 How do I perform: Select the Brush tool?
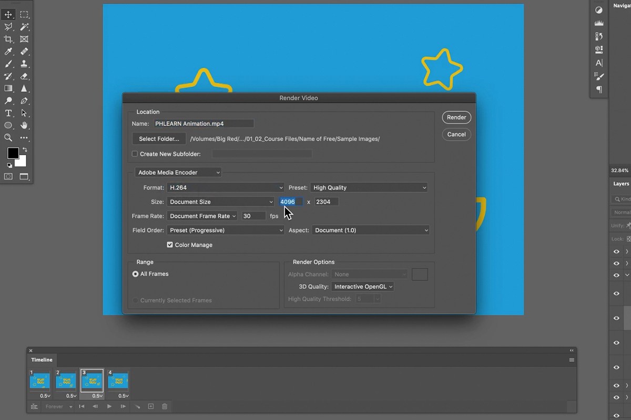tap(8, 64)
